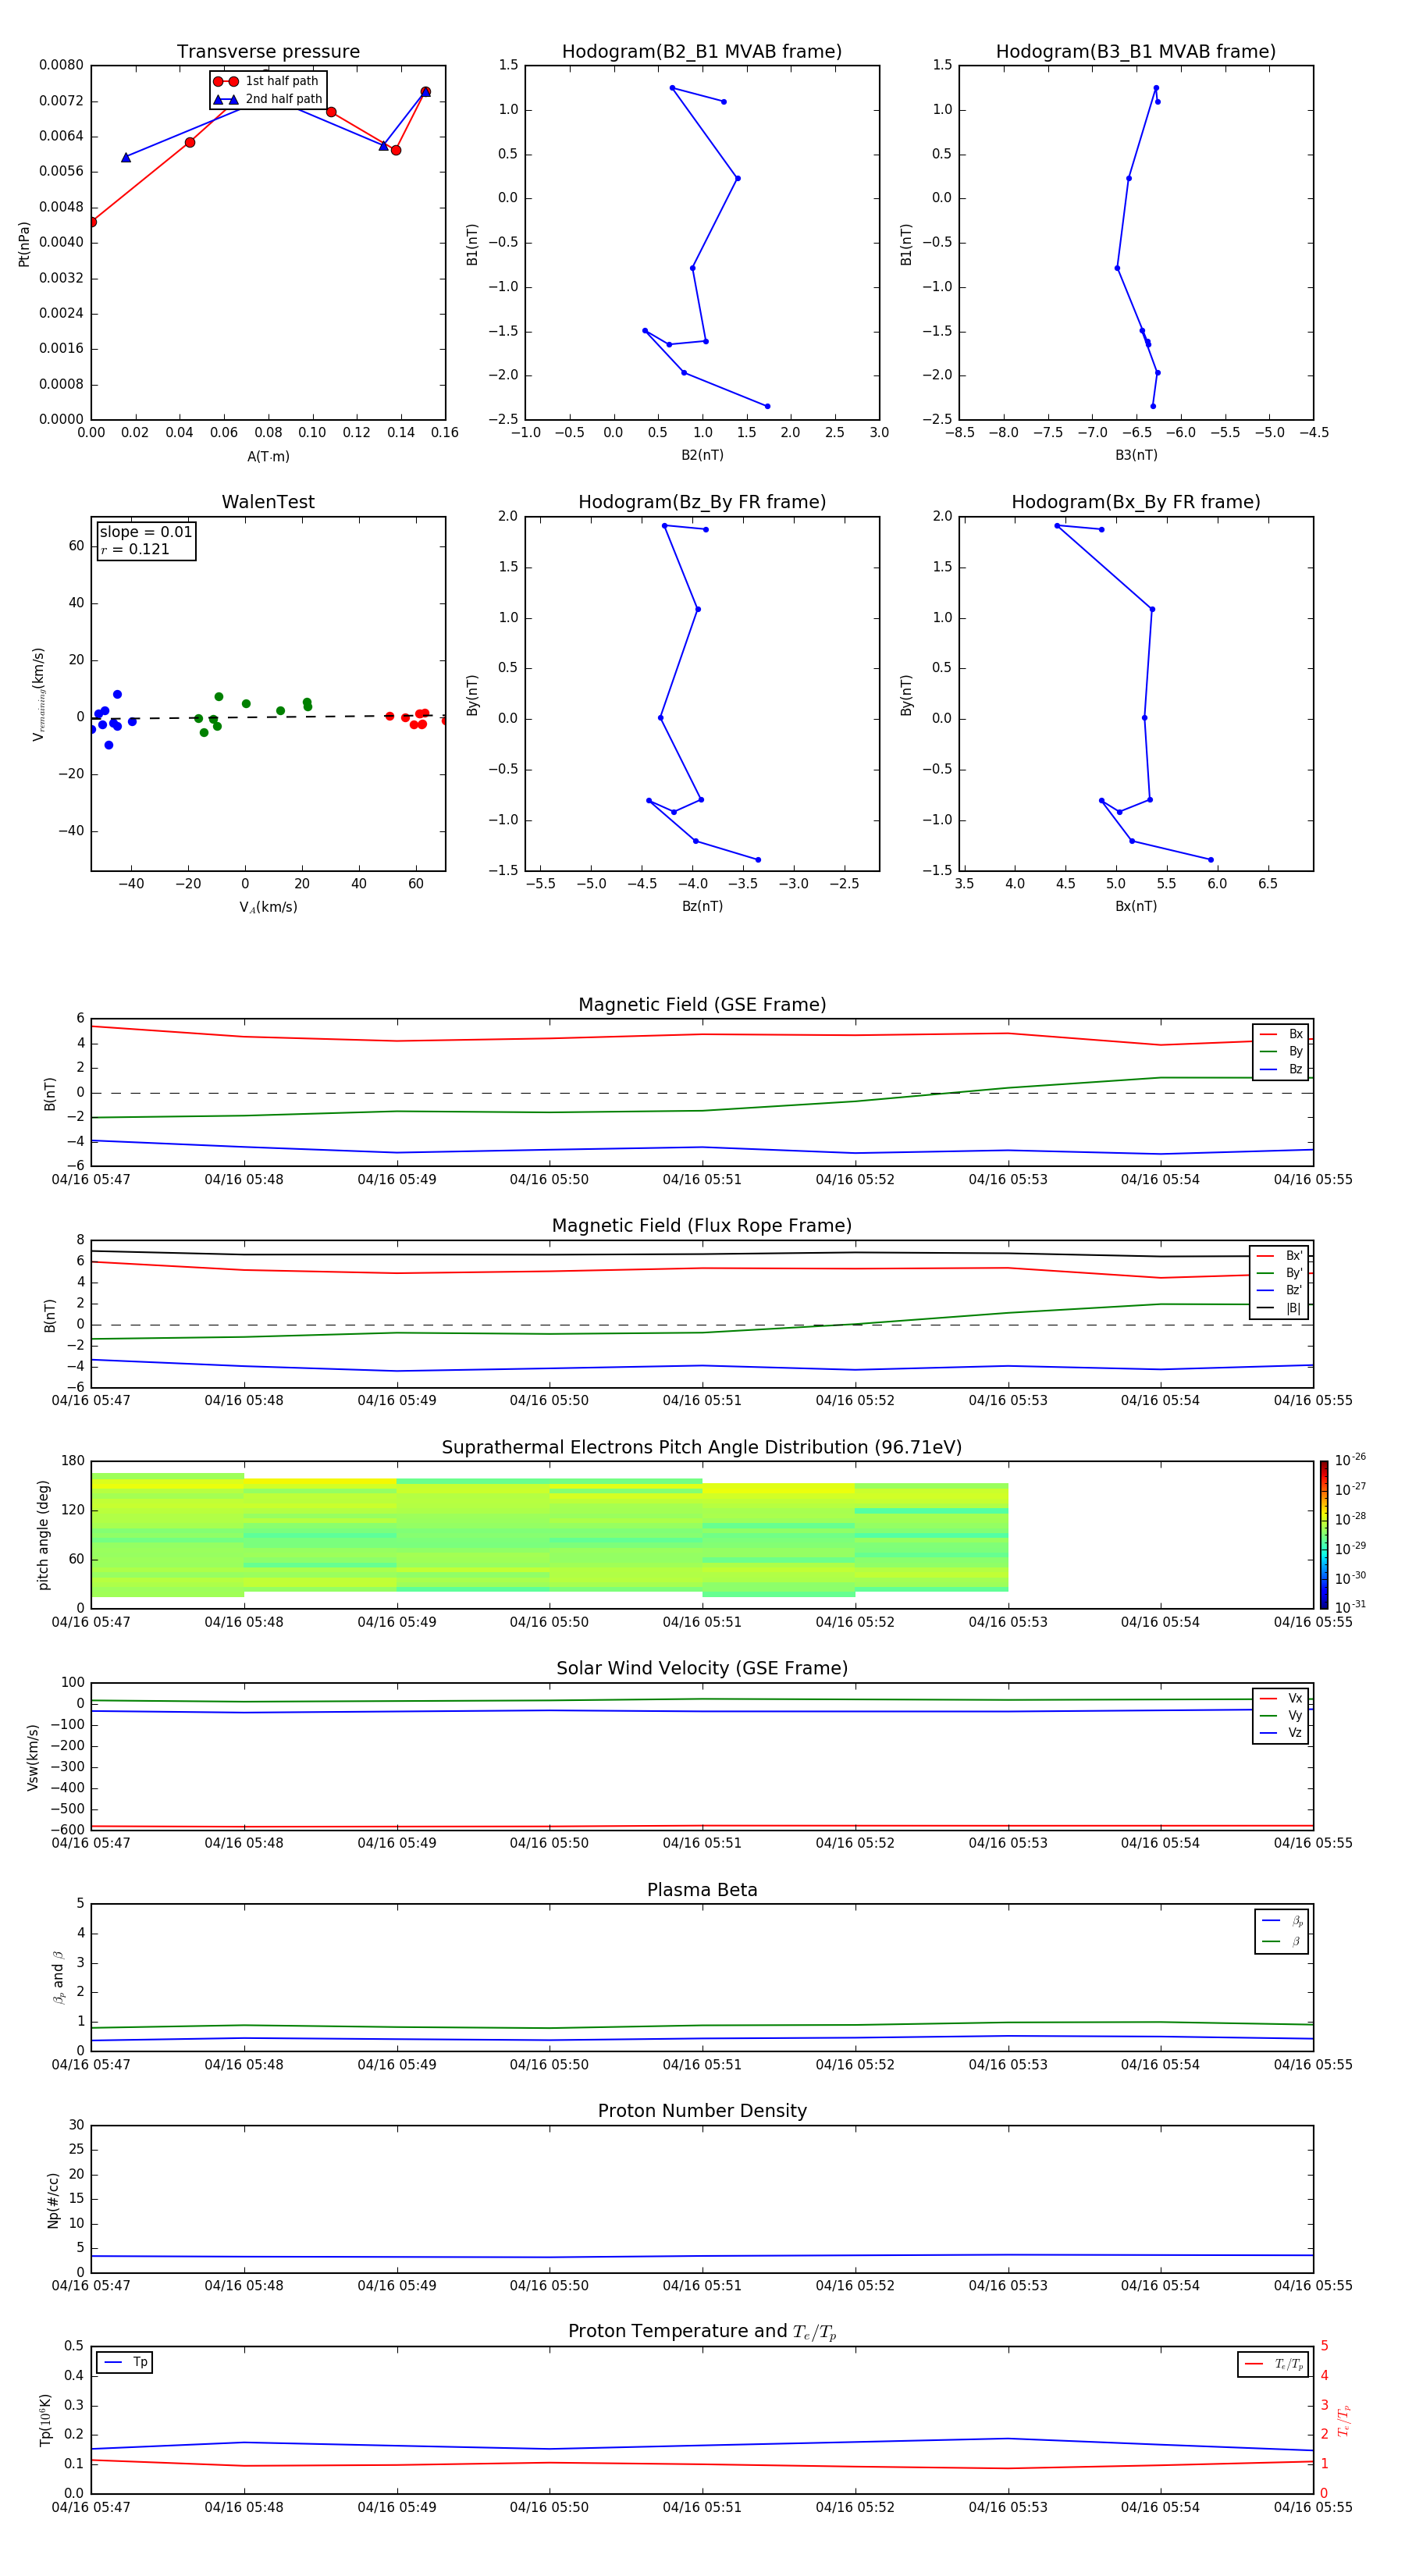Click the "B2(nT)" x-axis label

(702, 455)
